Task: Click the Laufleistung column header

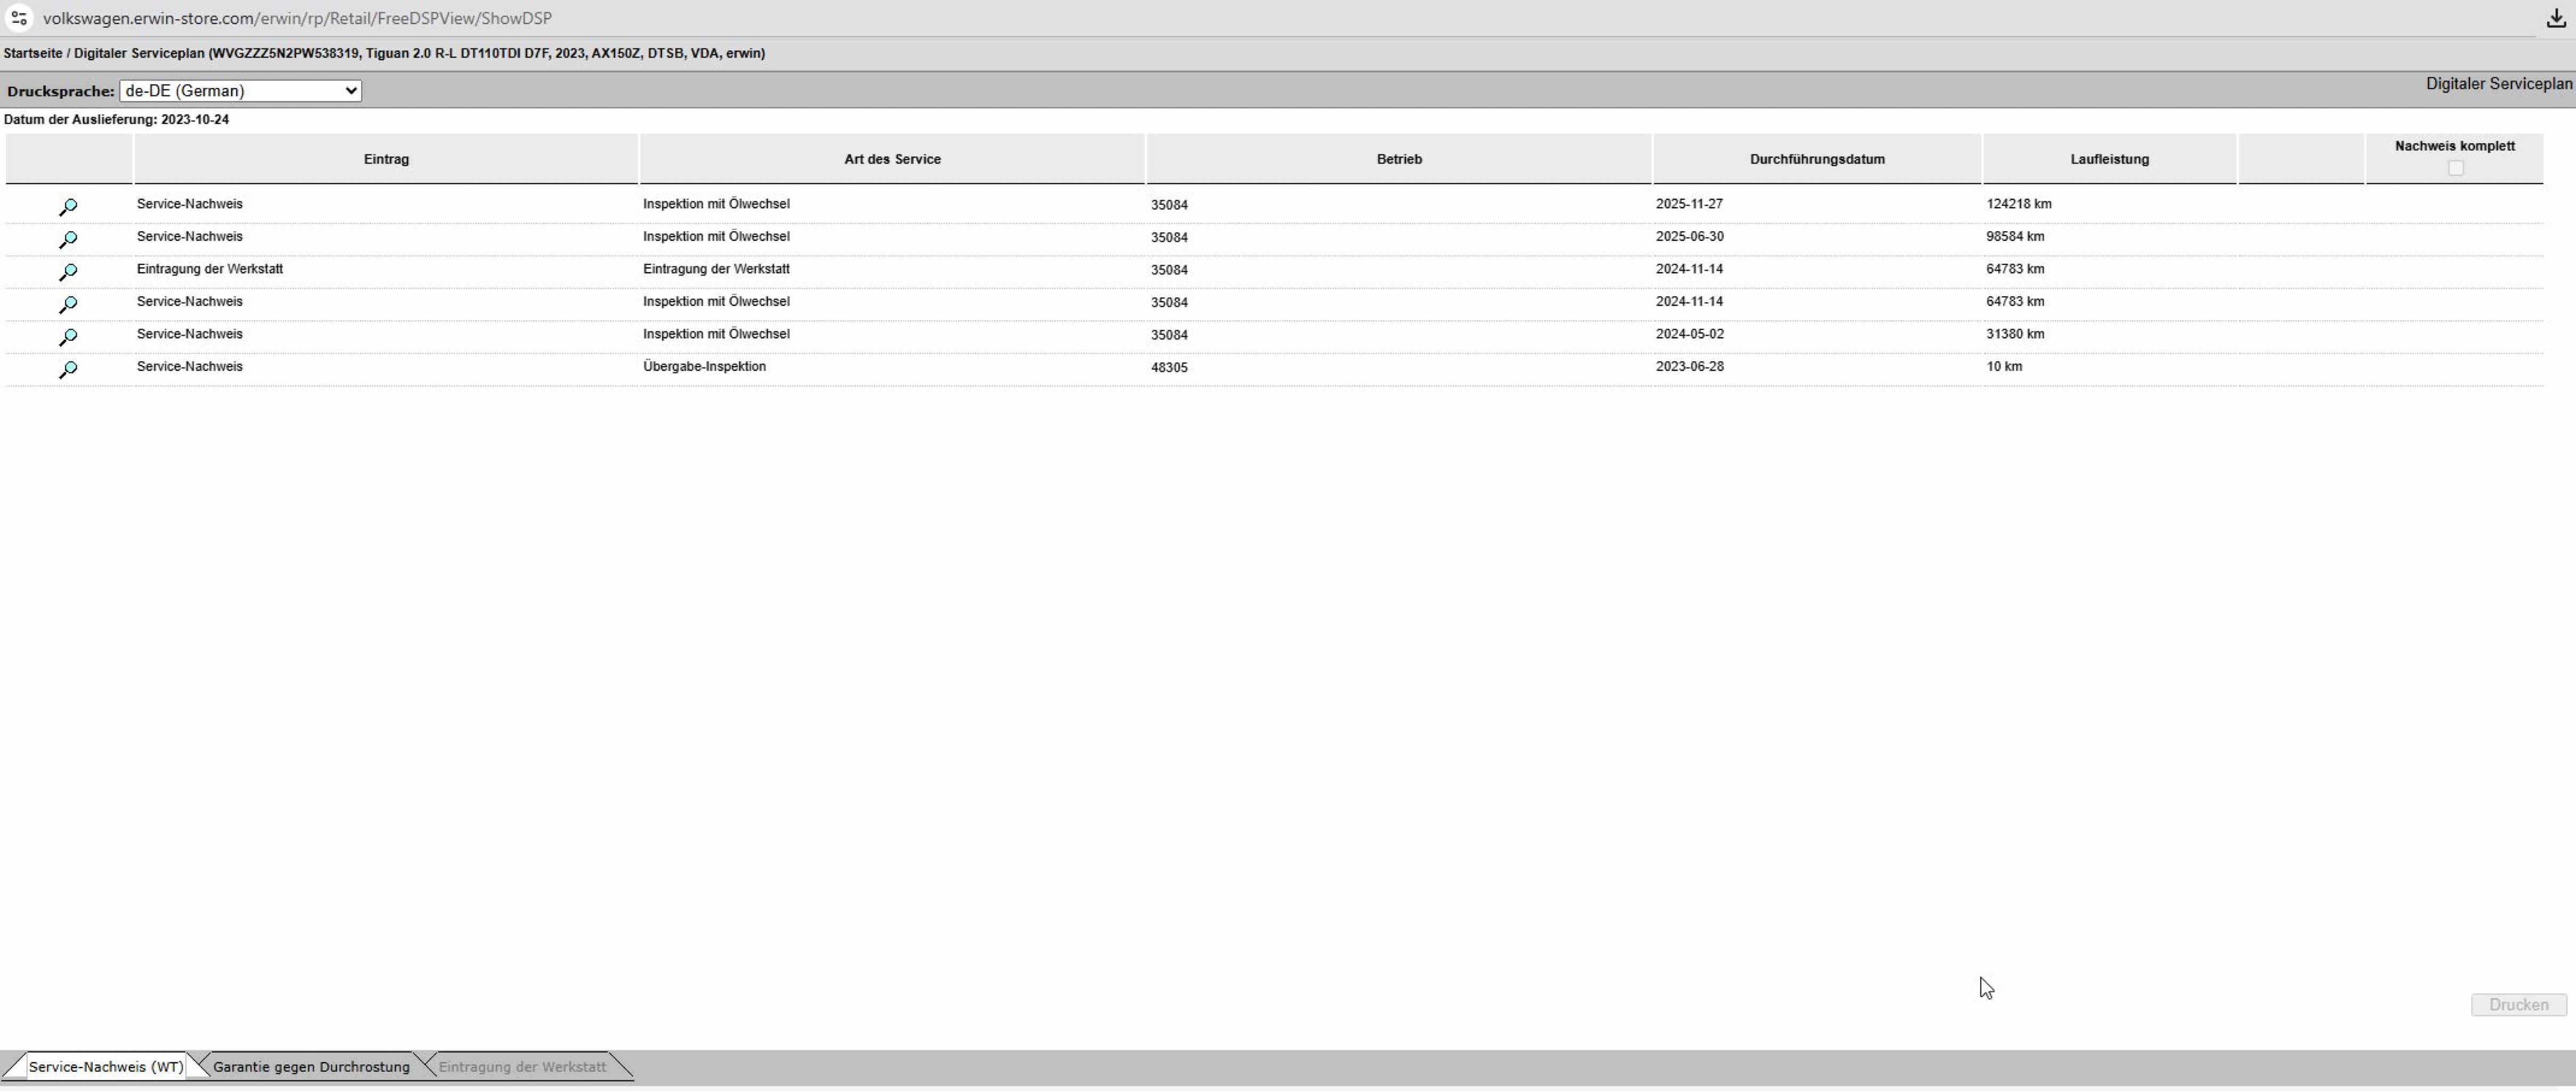Action: [x=2110, y=159]
